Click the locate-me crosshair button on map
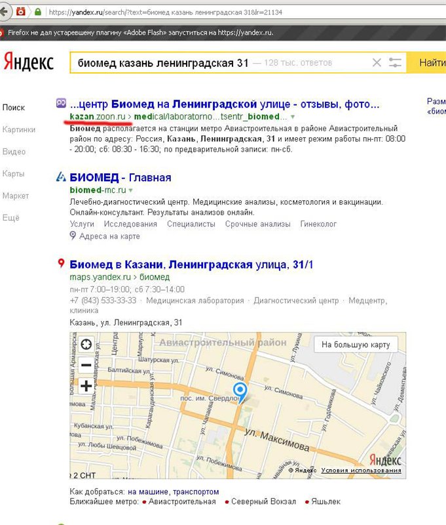The height and width of the screenshot is (525, 446). (x=86, y=344)
